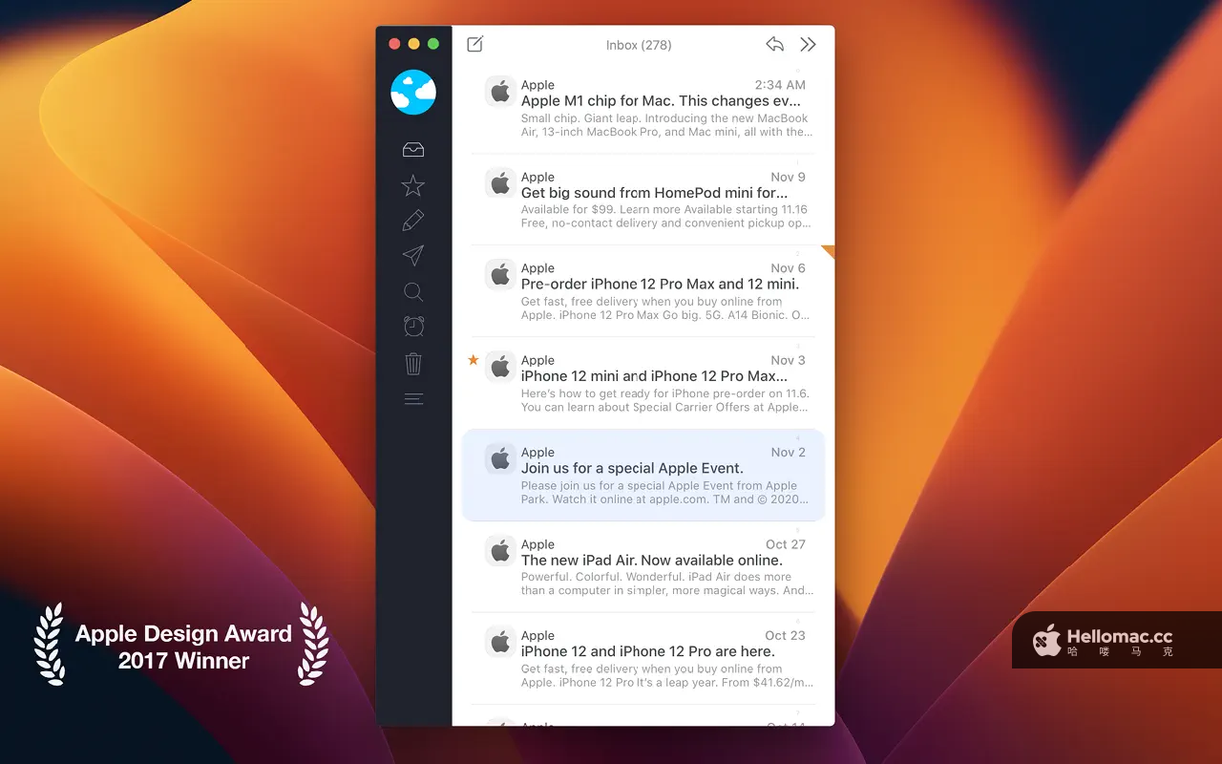Image resolution: width=1222 pixels, height=764 pixels.
Task: Open 'iPhone 12 and iPhone 12 Pro are here' email
Action: click(x=650, y=652)
